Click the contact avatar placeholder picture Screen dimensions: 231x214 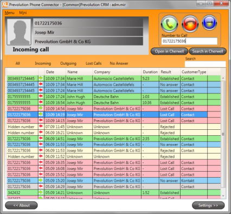point(19,32)
